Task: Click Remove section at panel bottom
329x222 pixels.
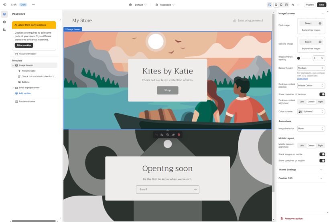Action: point(291,218)
